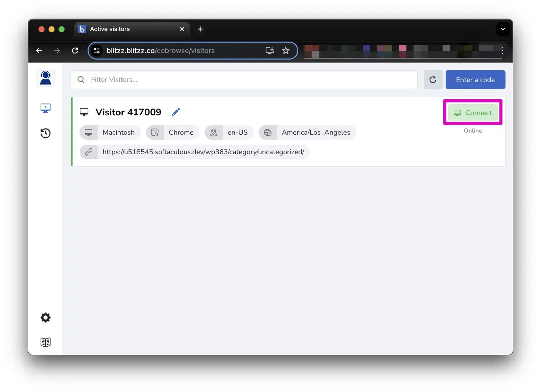Reload the page in browser toolbar

tap(75, 51)
